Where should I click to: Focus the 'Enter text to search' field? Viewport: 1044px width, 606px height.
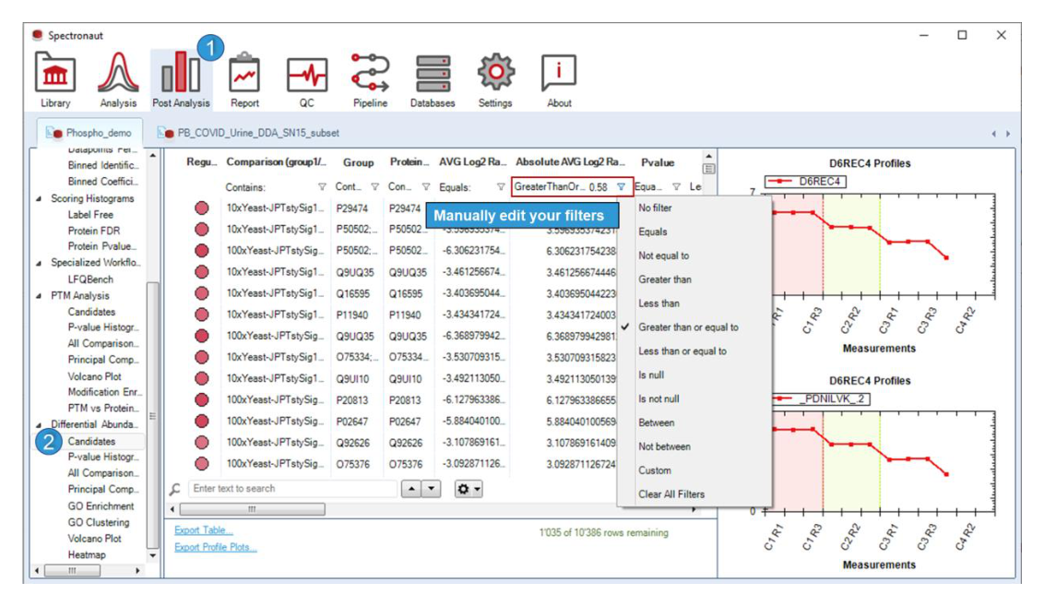pos(292,489)
